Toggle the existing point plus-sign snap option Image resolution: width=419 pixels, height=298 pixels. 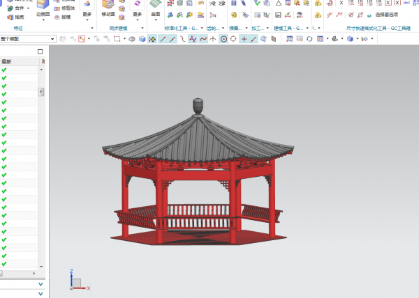pyautogui.click(x=244, y=39)
